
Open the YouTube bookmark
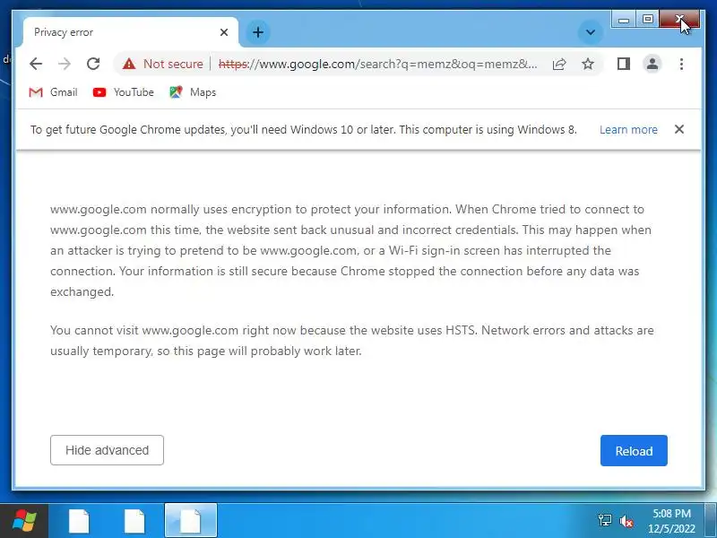(123, 92)
